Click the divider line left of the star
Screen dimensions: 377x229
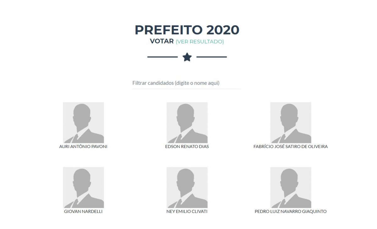point(162,57)
